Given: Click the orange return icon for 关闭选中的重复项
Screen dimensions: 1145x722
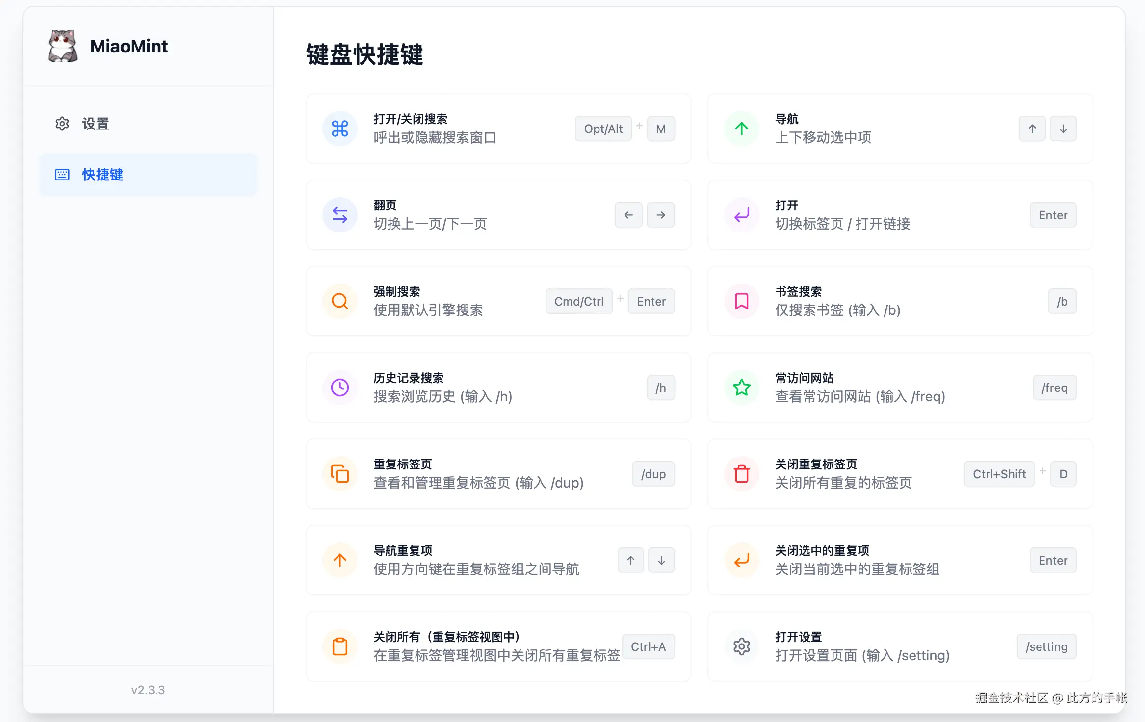Looking at the screenshot, I should [741, 560].
